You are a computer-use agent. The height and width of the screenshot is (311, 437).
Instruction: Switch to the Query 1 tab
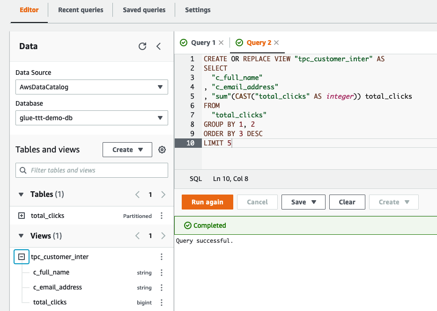click(203, 43)
